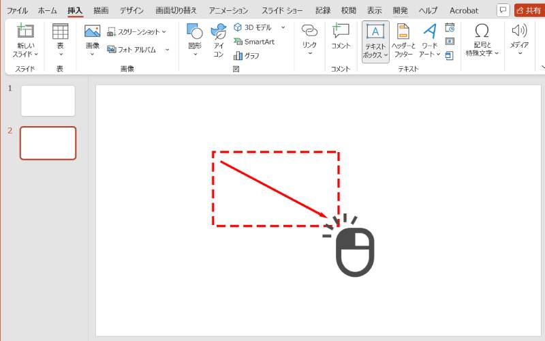Screen dimensions: 545x341
Task: Insert a SmartArt graphic
Action: [254, 42]
